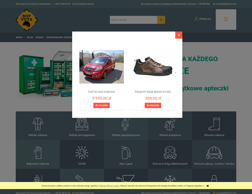252x194 pixels.
Task: Click the search magnifier button
Action: 161,20
